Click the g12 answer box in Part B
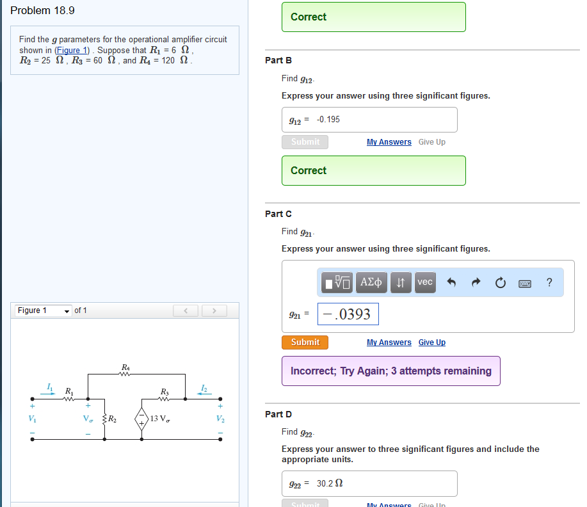This screenshot has height=507, width=587. click(369, 119)
